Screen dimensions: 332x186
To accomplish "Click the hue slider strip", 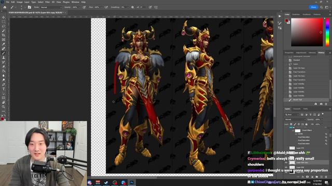I will click(327, 32).
